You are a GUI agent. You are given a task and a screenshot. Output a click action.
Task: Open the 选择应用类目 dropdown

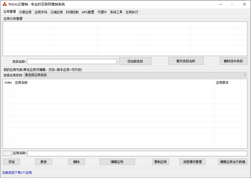[245, 75]
